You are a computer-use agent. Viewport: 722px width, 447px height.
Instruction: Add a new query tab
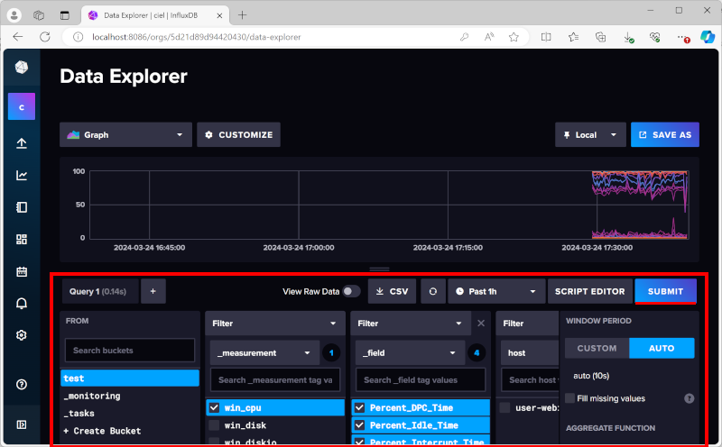(x=153, y=291)
